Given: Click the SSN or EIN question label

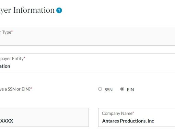Looking at the screenshot, I should 15,89.
